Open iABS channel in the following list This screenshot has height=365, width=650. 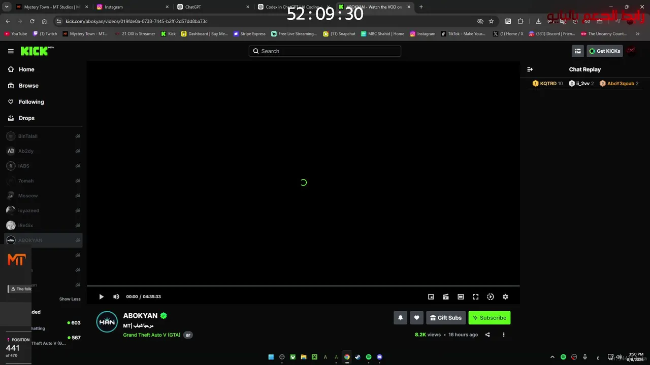43,166
